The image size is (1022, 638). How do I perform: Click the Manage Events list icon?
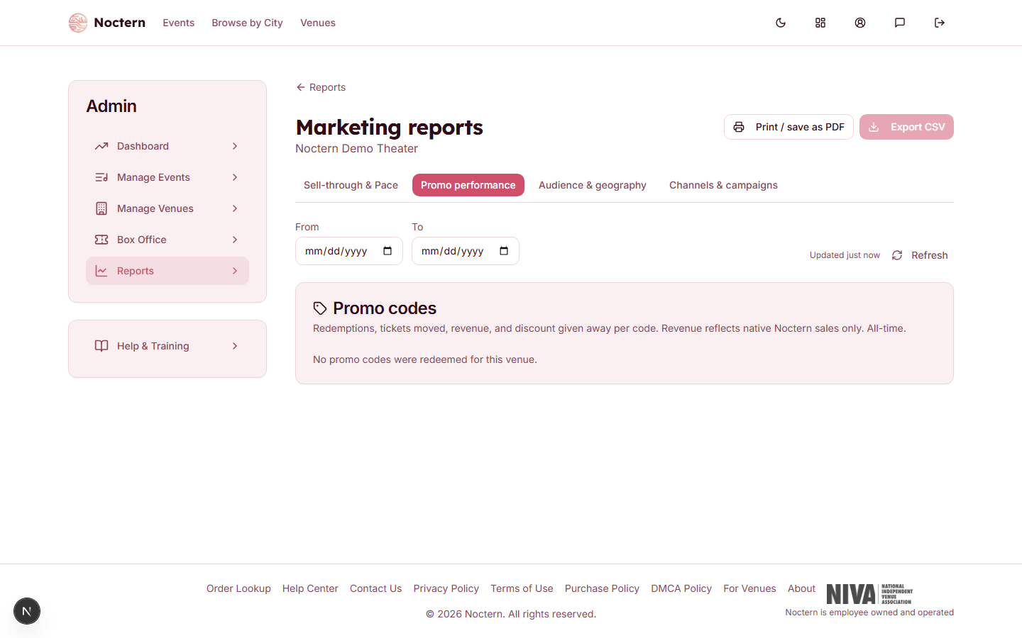(x=101, y=177)
